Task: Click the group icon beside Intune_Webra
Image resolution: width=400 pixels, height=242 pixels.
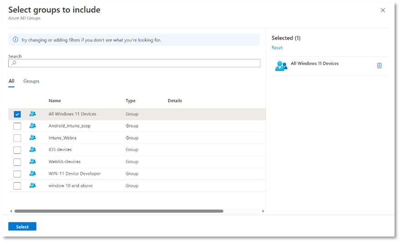Action: tap(32, 138)
